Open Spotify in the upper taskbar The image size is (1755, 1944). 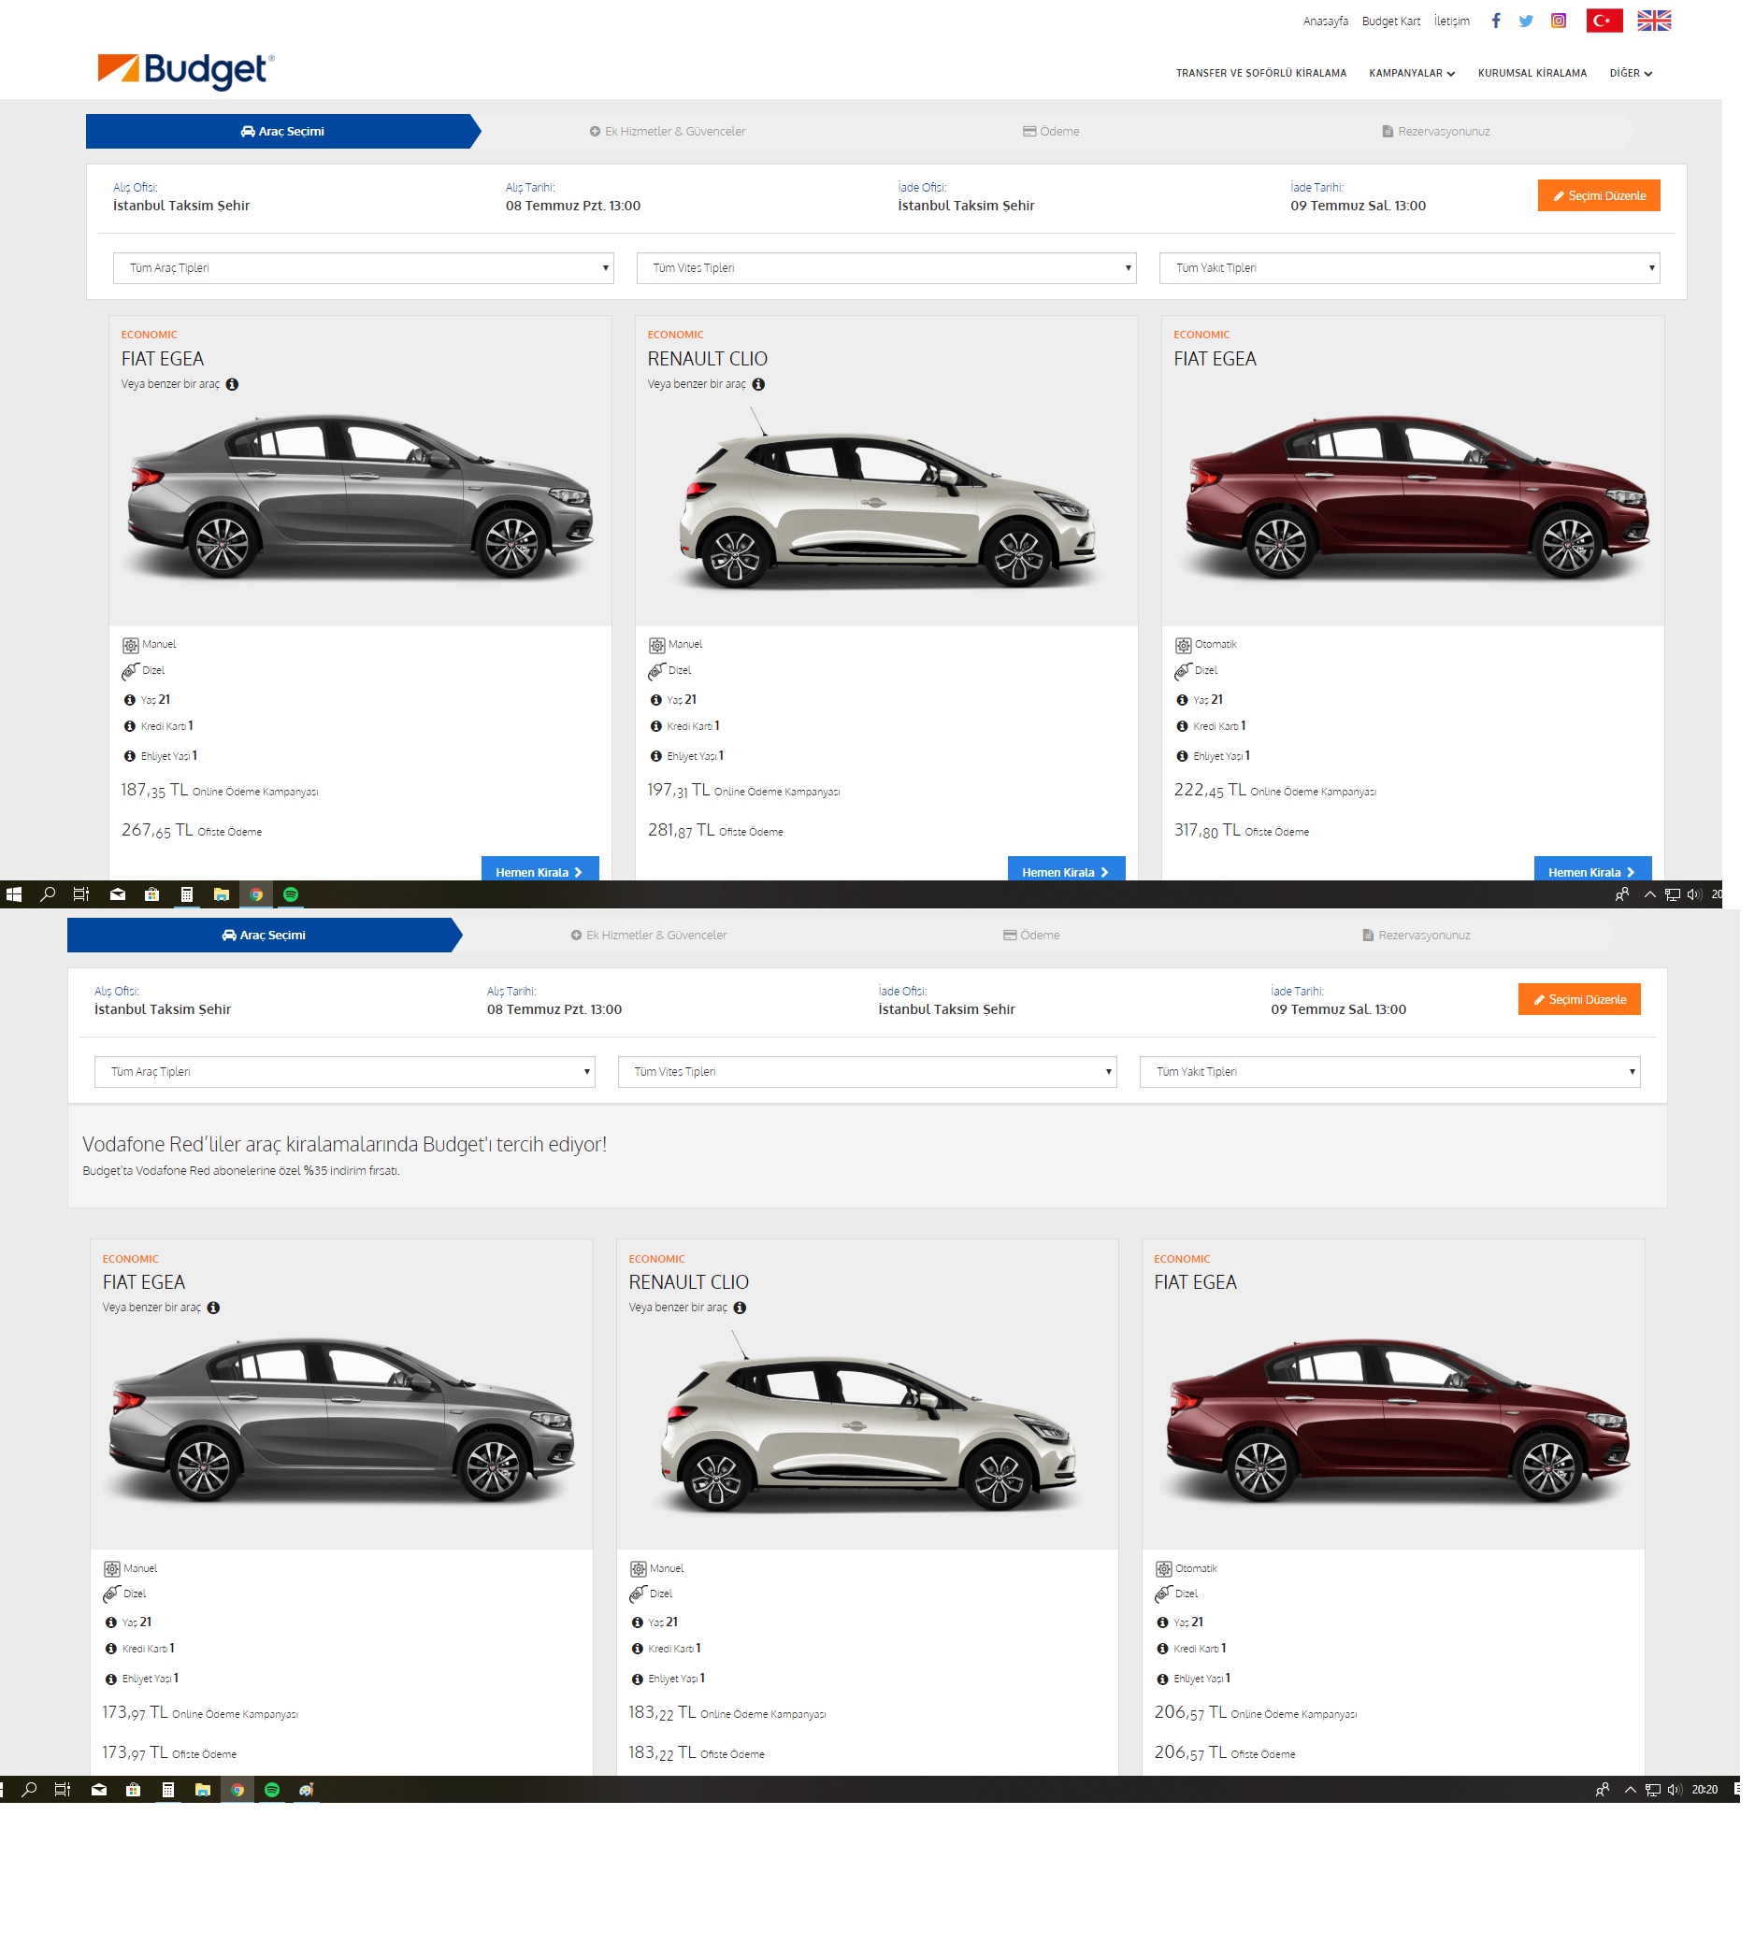click(290, 893)
